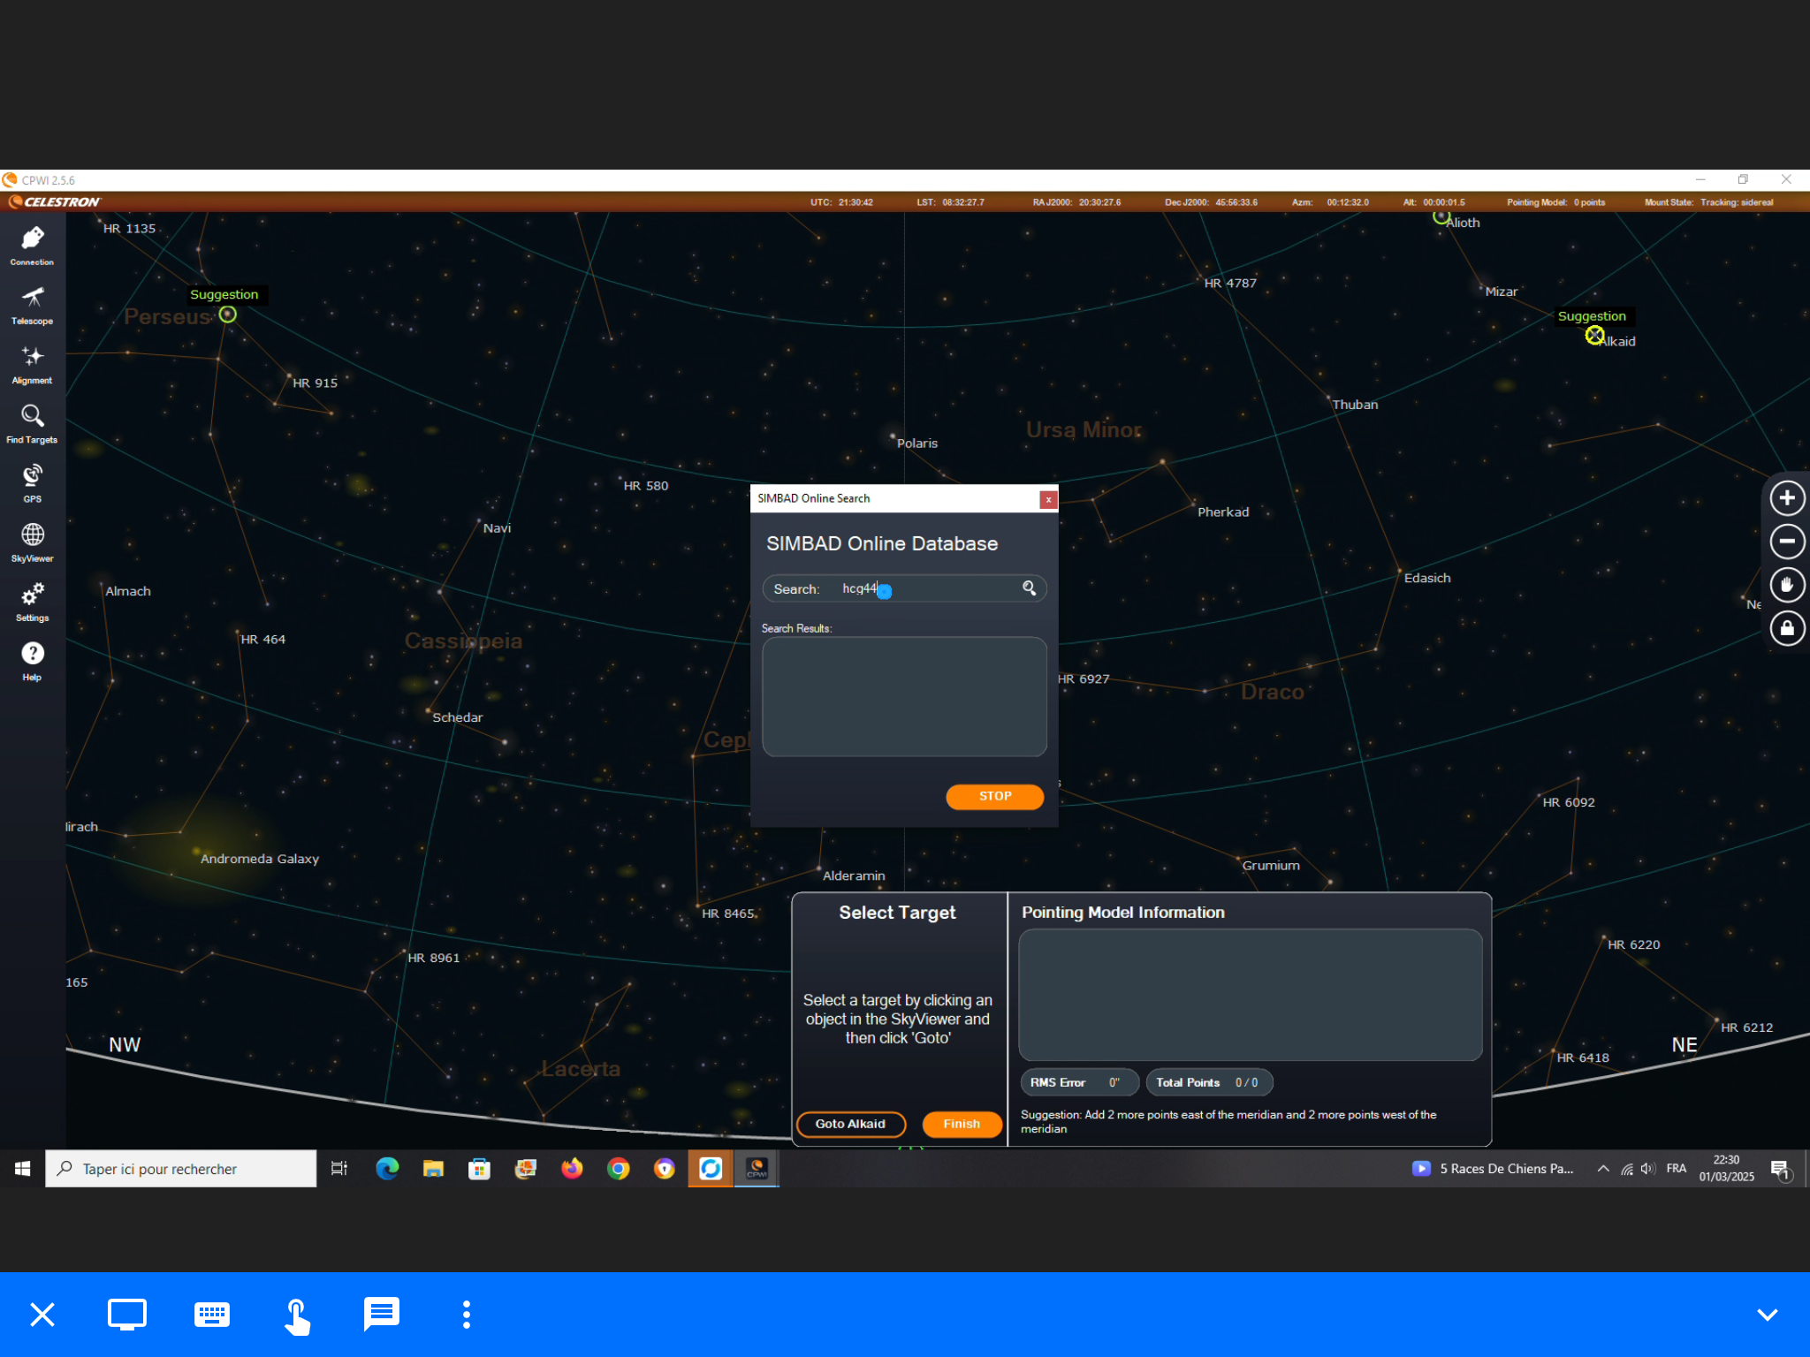Open the Windows notification center
The width and height of the screenshot is (1810, 1357).
1781,1170
